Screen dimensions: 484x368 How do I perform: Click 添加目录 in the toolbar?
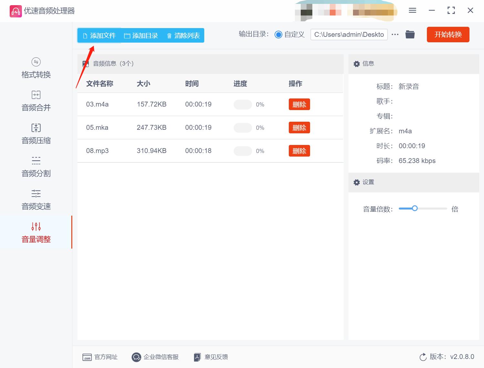[141, 36]
